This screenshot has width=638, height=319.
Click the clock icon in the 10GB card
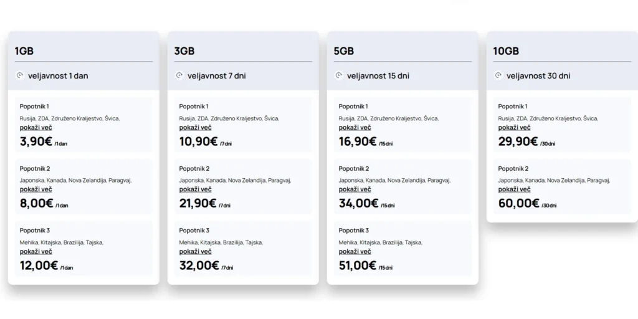point(498,75)
